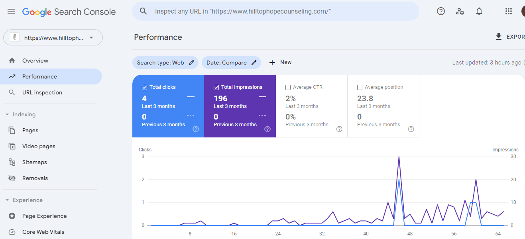
Task: Click the highest impressions peak on chart
Action: [x=399, y=157]
